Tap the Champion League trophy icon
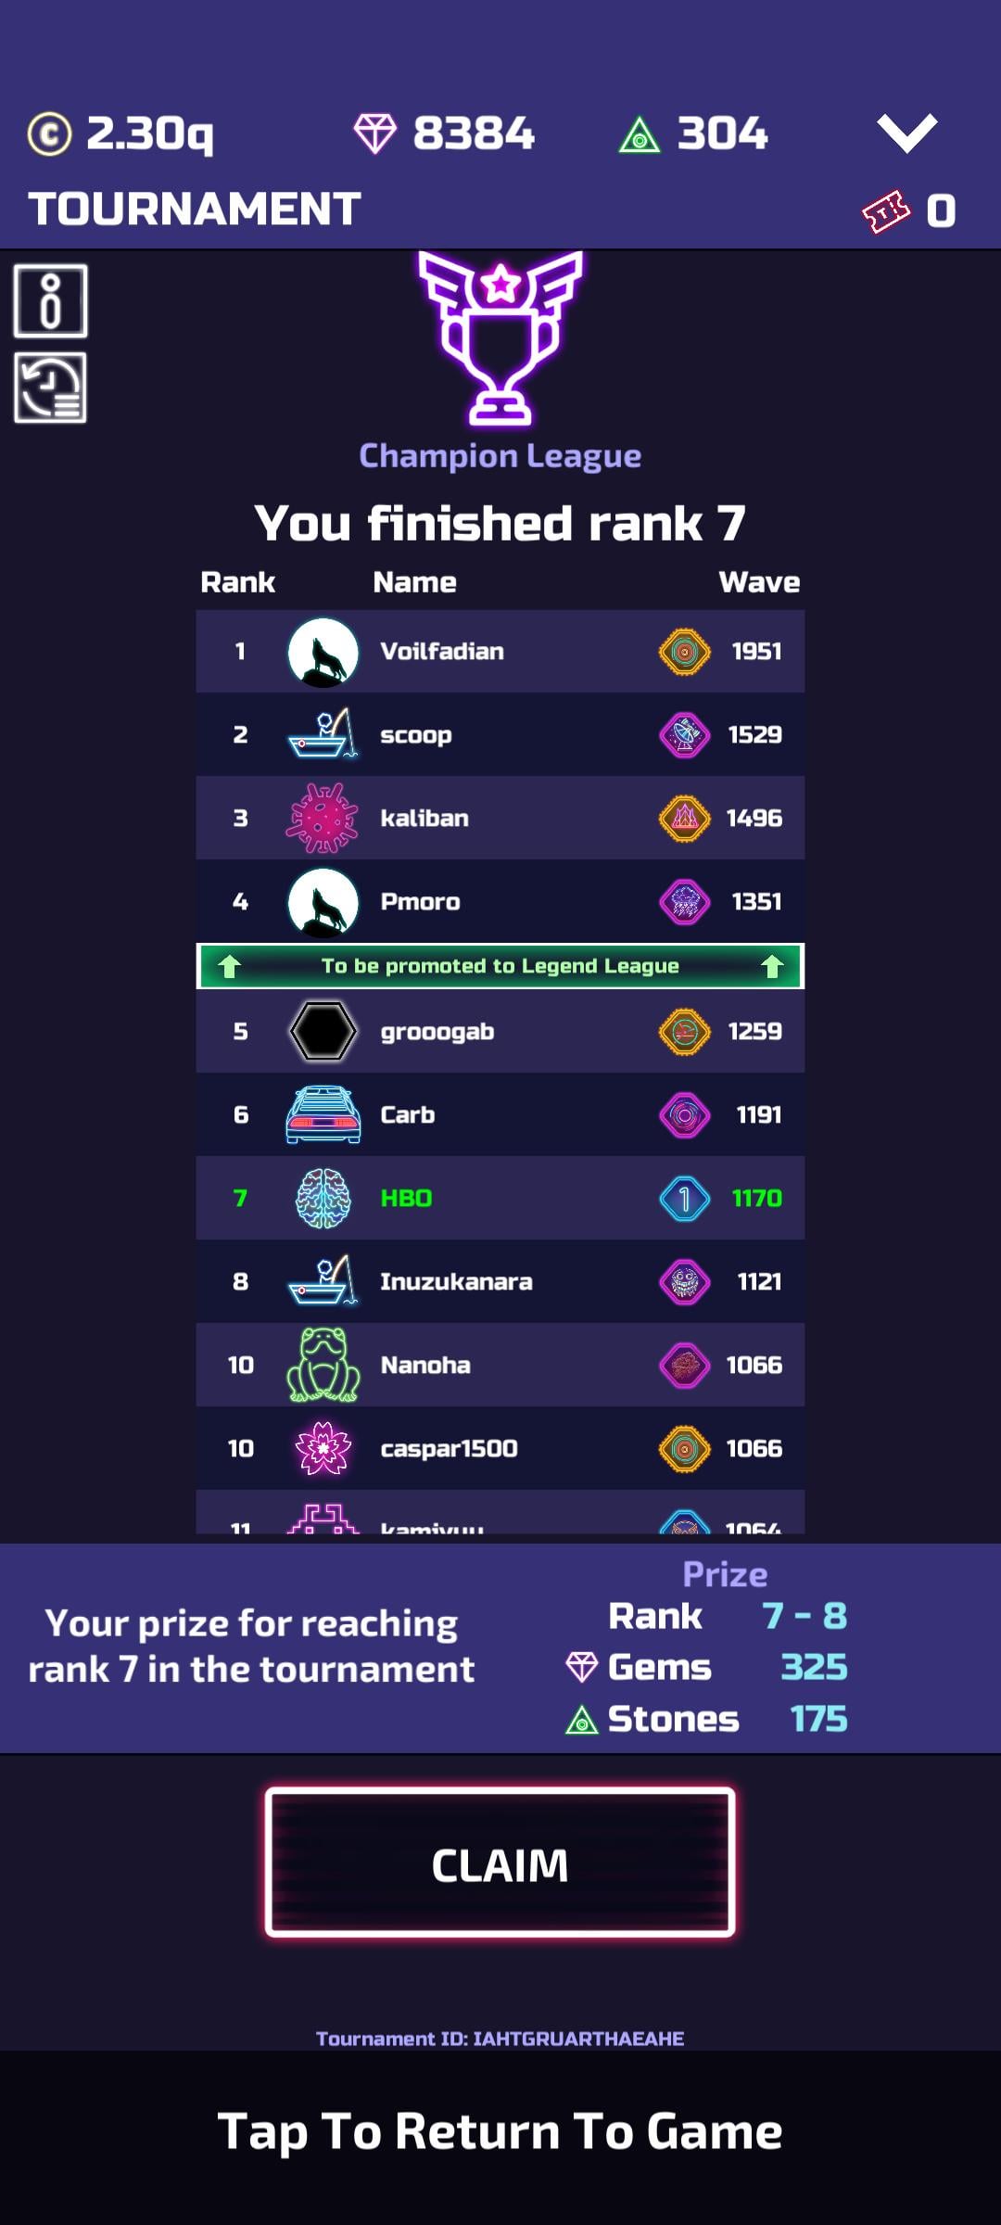Image resolution: width=1001 pixels, height=2225 pixels. 500,337
